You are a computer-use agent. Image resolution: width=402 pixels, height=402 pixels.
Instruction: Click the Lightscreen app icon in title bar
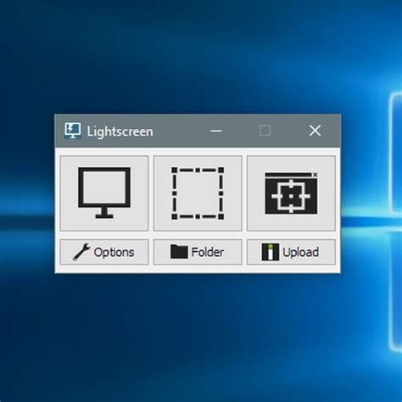pos(73,131)
